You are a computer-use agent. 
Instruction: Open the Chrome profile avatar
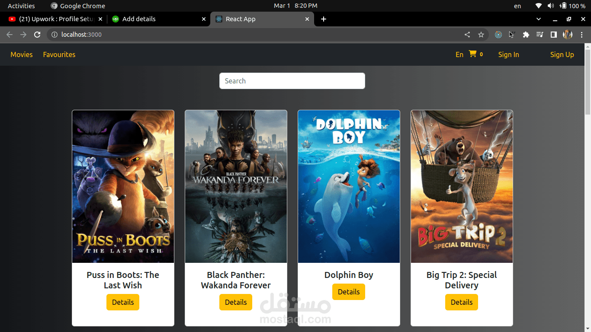(x=568, y=35)
